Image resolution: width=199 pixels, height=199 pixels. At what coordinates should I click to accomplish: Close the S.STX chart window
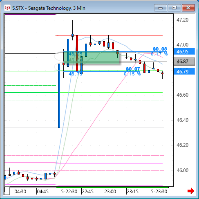click(x=188, y=8)
